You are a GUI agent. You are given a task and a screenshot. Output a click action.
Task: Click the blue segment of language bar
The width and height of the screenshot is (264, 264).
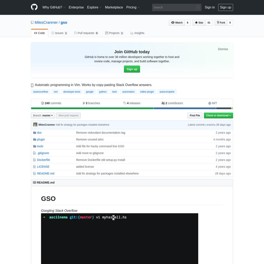pyautogui.click(x=185, y=108)
